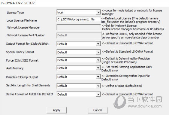This screenshot has width=169, height=115.
Task: Click the 'Overrides Setting within Input File' hint
Action: coord(126,76)
